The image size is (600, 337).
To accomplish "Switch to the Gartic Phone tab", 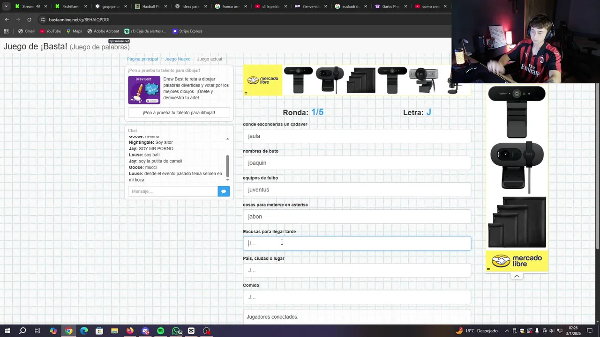I will tap(390, 7).
